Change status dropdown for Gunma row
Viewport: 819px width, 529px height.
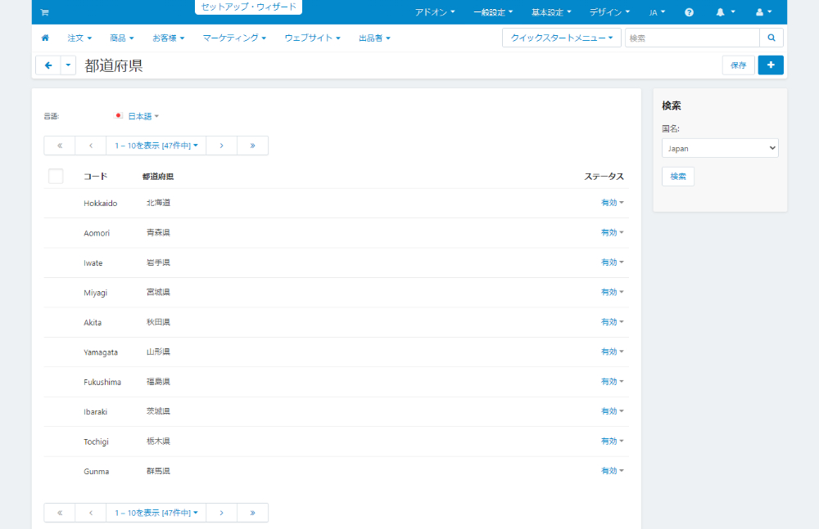[x=612, y=471]
